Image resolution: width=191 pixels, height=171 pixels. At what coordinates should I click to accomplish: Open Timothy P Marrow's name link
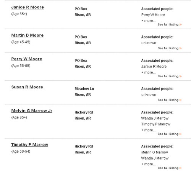[x=30, y=145]
